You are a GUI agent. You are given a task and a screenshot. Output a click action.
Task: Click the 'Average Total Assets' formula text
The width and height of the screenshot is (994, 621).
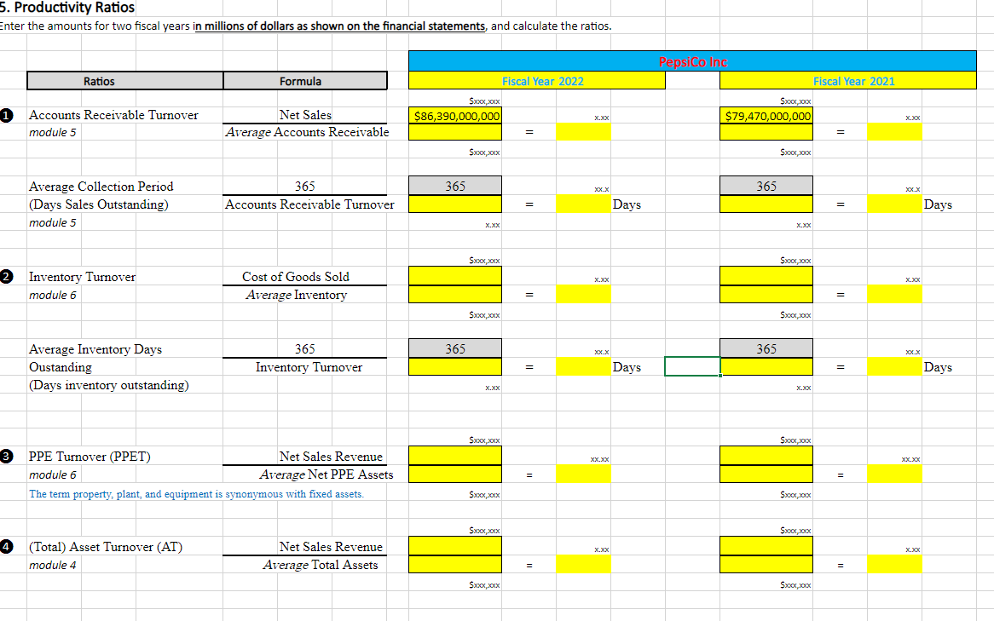coord(321,565)
